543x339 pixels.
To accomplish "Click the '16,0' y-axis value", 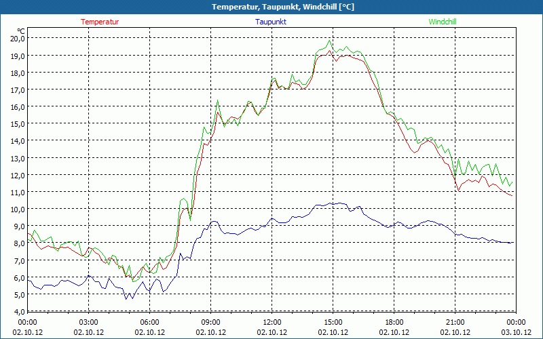I will [x=18, y=107].
